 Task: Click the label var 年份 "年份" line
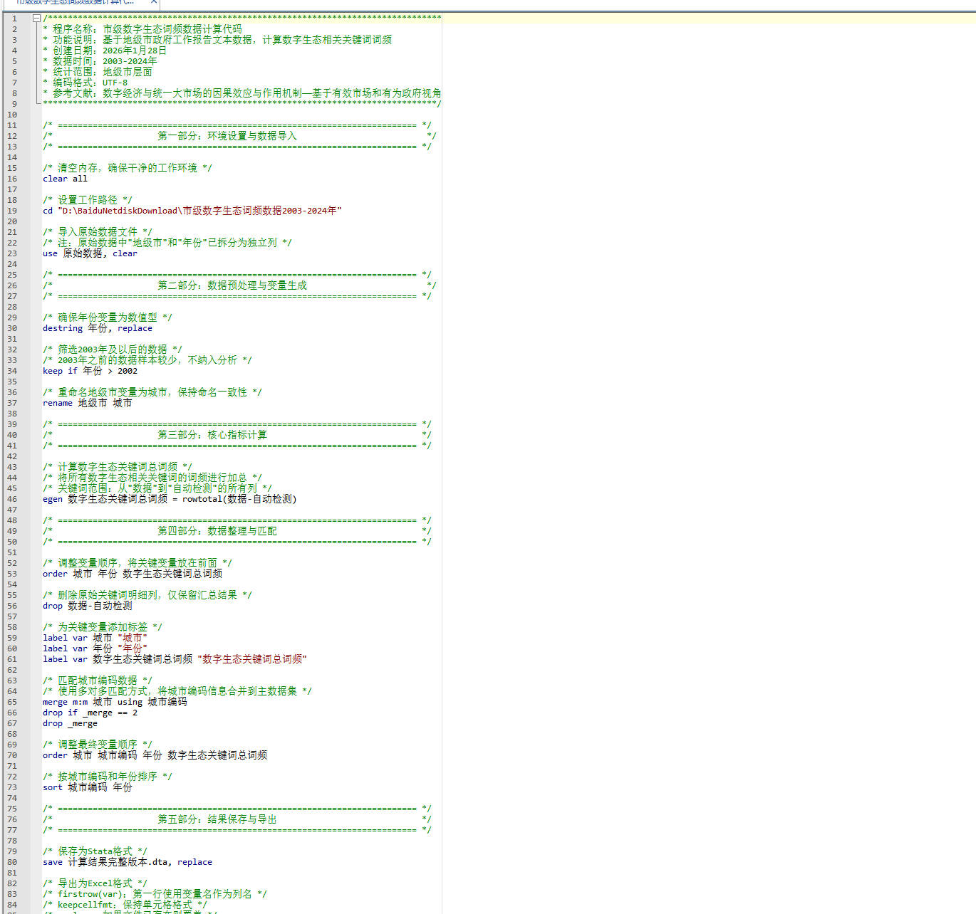(x=95, y=648)
